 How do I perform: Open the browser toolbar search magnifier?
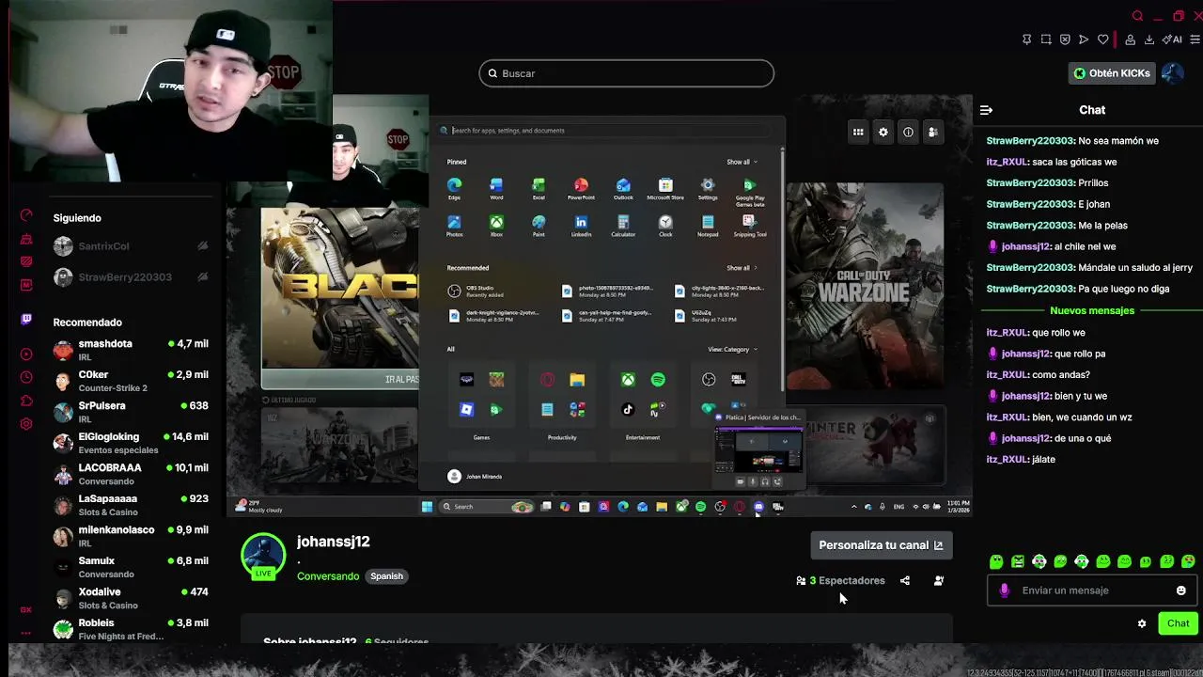tap(1137, 16)
